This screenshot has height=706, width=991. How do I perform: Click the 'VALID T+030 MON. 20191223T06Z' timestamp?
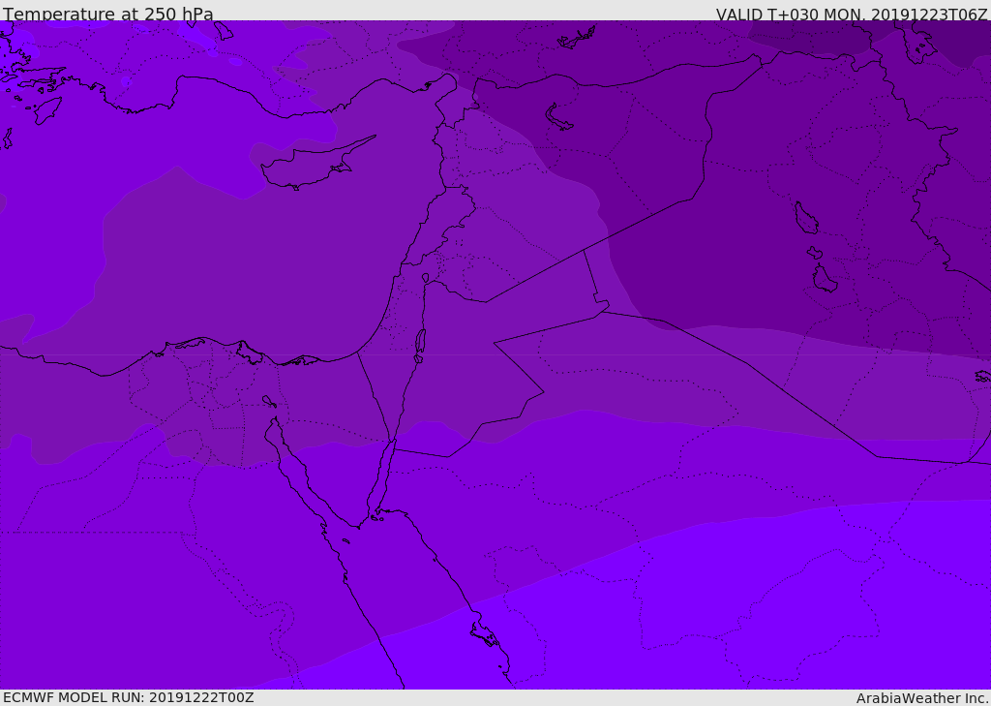pos(852,14)
